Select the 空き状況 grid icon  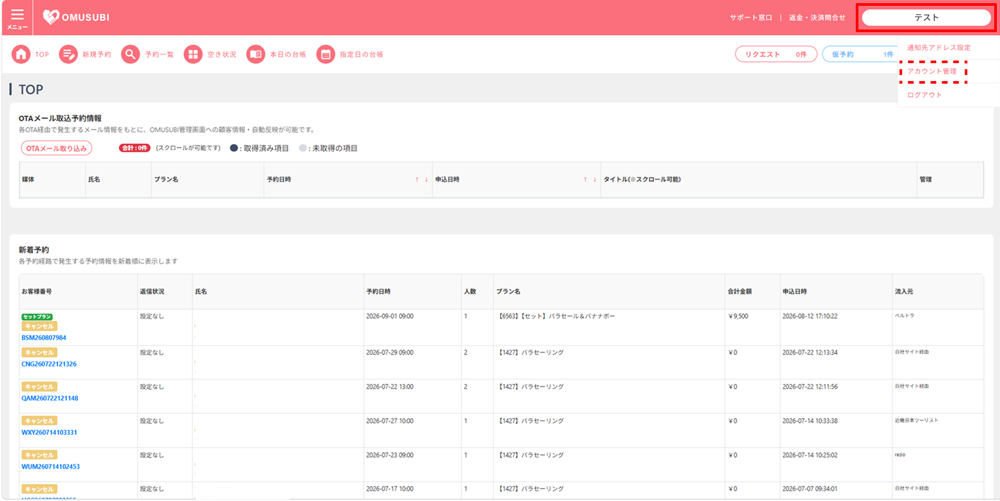(x=193, y=54)
